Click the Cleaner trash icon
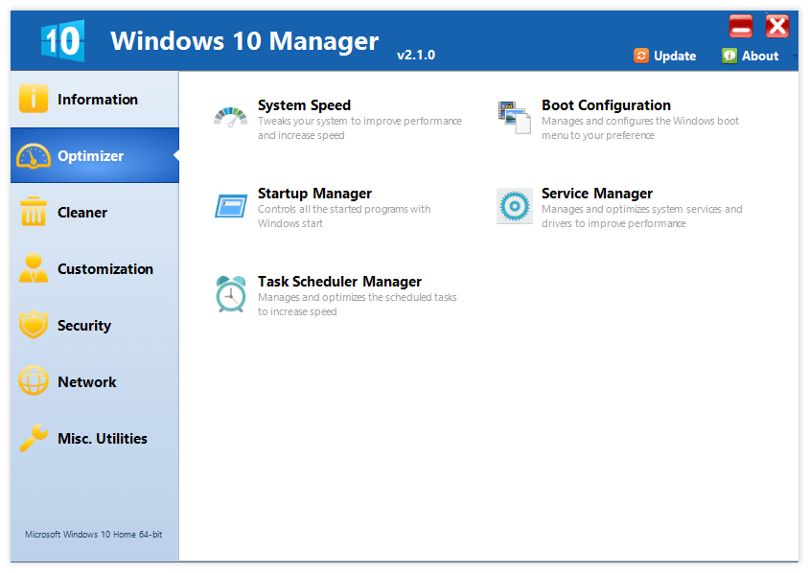The width and height of the screenshot is (809, 573). coord(34,212)
